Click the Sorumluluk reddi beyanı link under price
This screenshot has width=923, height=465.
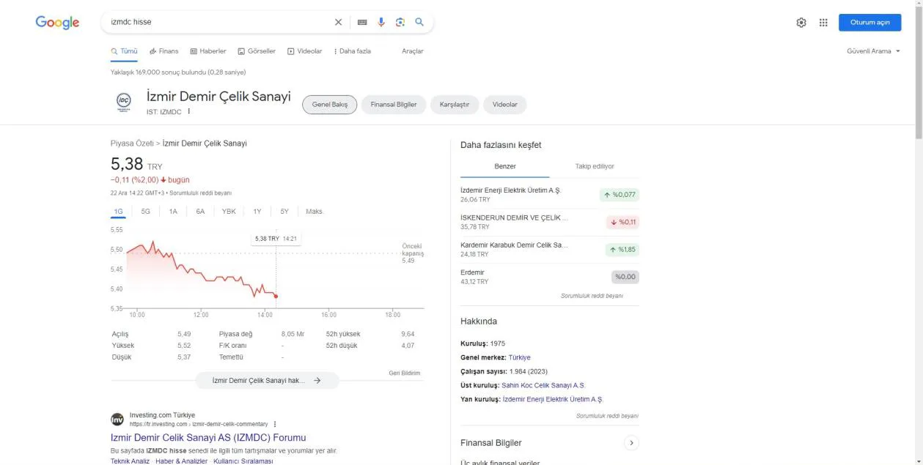(x=202, y=193)
